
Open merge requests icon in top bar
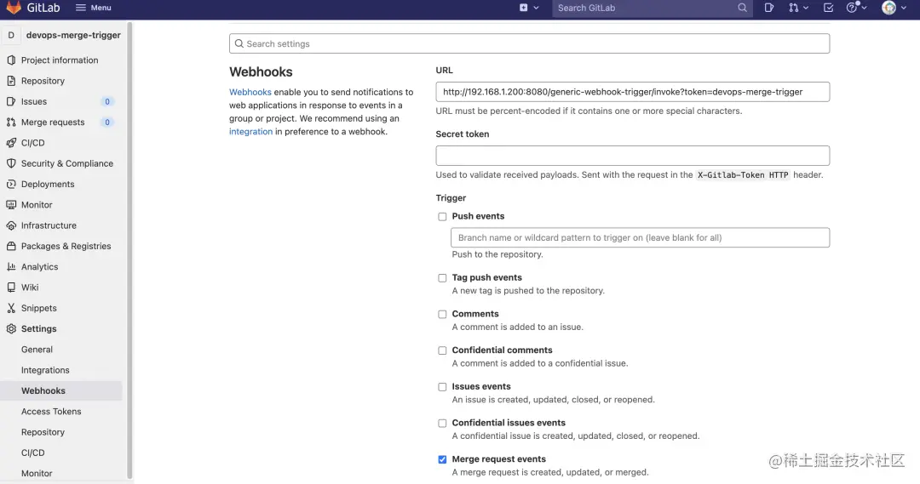point(793,8)
